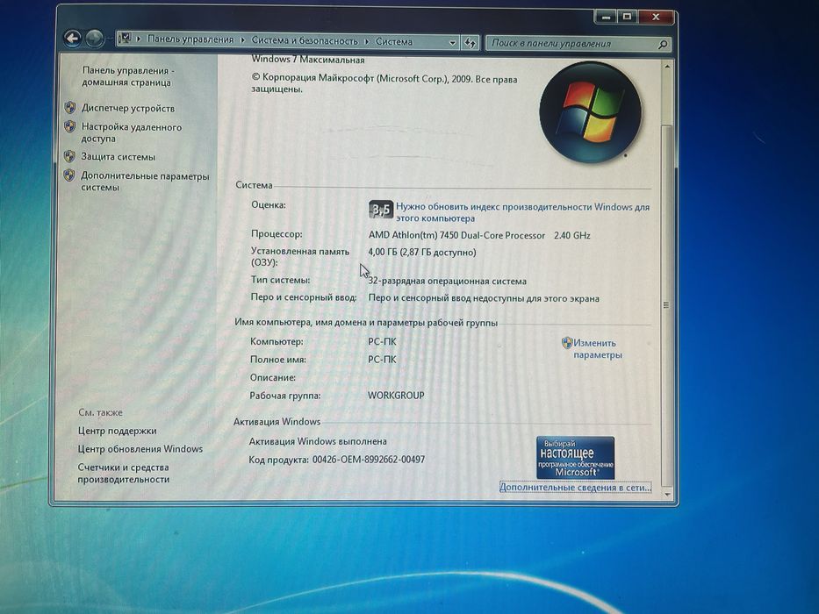819x614 pixels.
Task: Click product code 00426-OEM-8992662-00497
Action: (369, 460)
